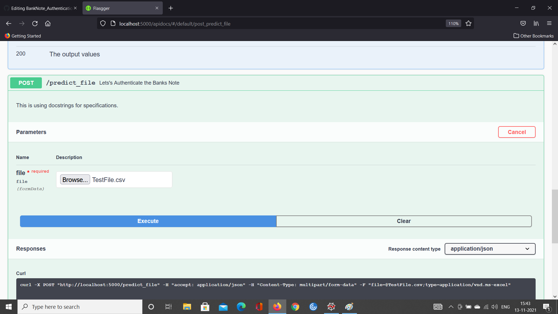Click the browser reload icon
Screen dimensions: 558x314
(35, 24)
